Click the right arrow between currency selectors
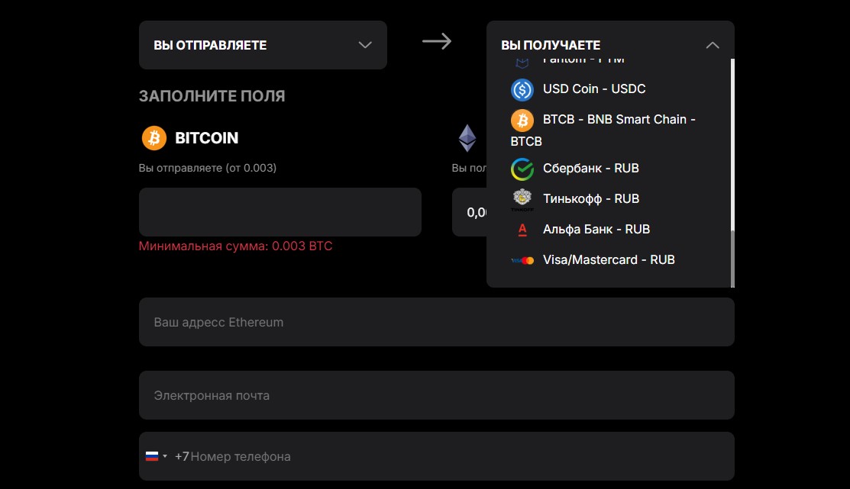 [437, 41]
